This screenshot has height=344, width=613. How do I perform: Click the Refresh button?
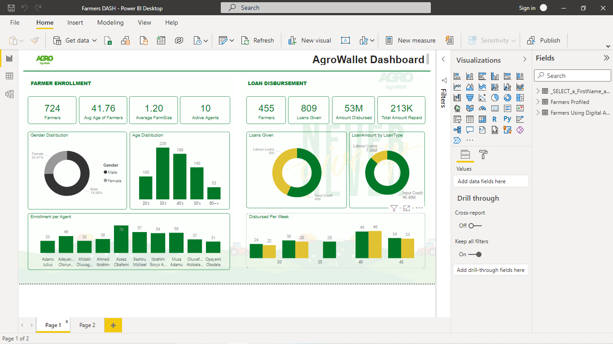(x=258, y=40)
